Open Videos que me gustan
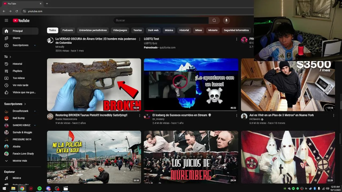Viewport: 342px width, 192px height. (x=20, y=92)
